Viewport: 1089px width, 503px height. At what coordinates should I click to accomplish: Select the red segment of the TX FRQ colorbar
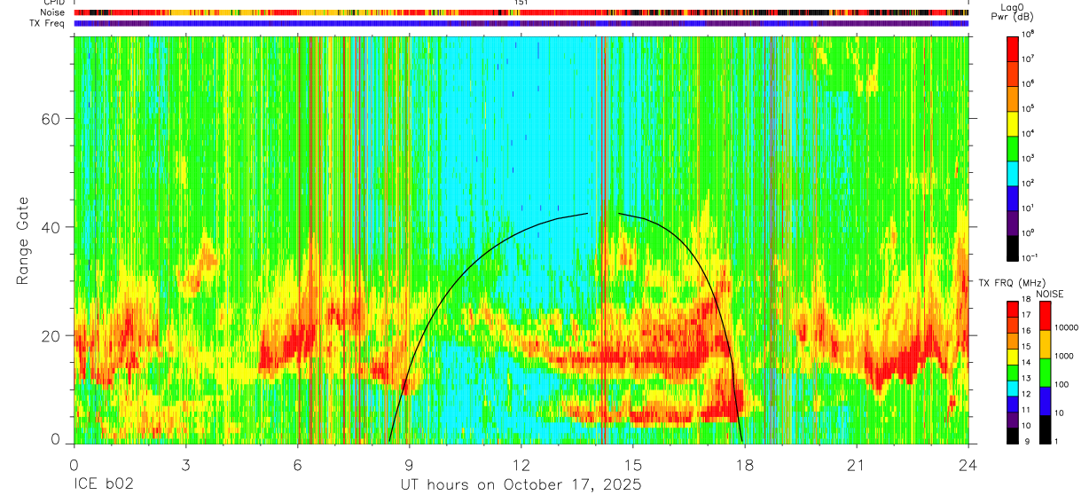tap(1013, 309)
